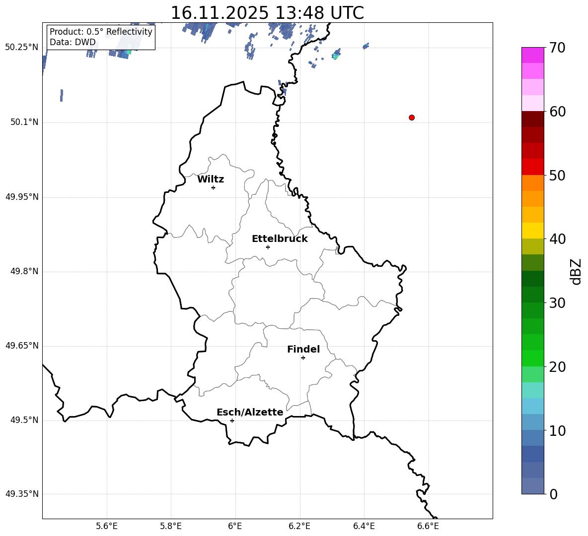Click the Findel label text

tap(303, 350)
